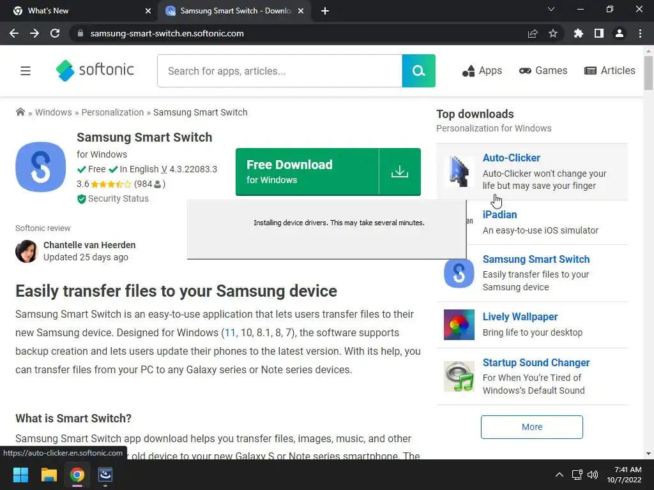Toggle the Chrome side panel
654x490 pixels.
[599, 33]
